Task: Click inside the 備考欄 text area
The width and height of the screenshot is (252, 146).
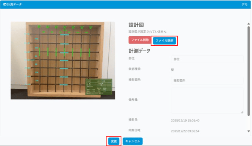Action: point(207,101)
